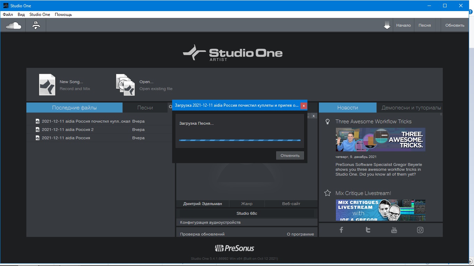Screen dimensions: 474x266
Task: Click the star icon beside Mix Critique Livestream
Action: click(327, 193)
